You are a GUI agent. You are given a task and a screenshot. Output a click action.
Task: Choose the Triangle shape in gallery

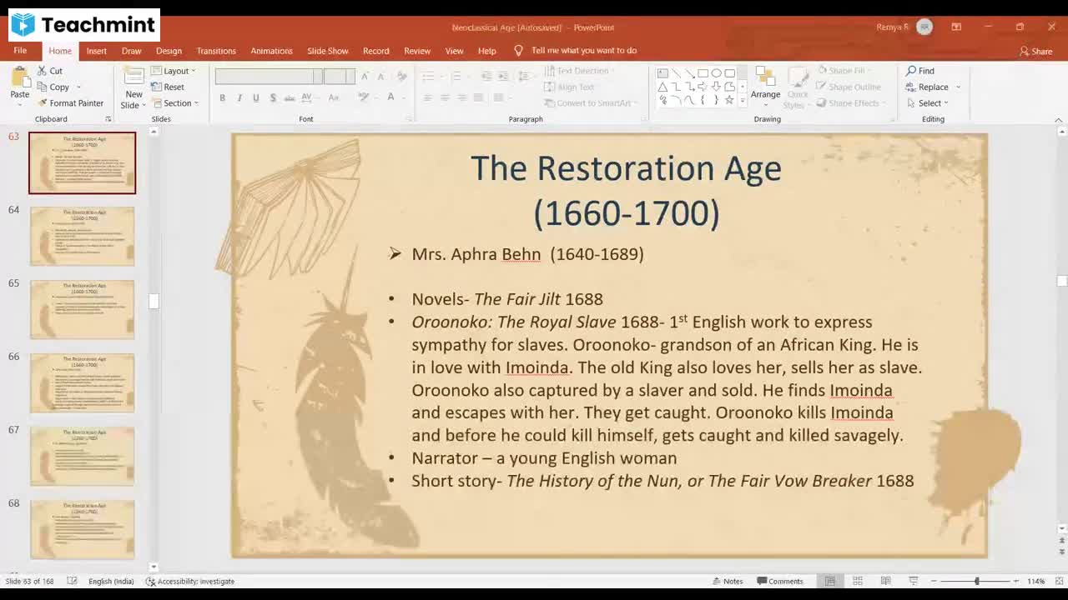[662, 87]
